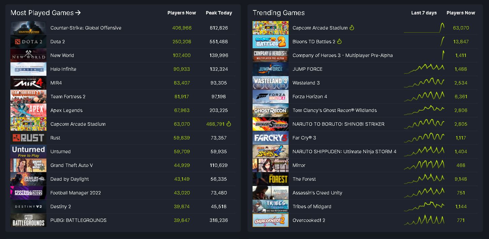Click Capcom Arcade Stadium's 63,070 player count

pyautogui.click(x=461, y=28)
